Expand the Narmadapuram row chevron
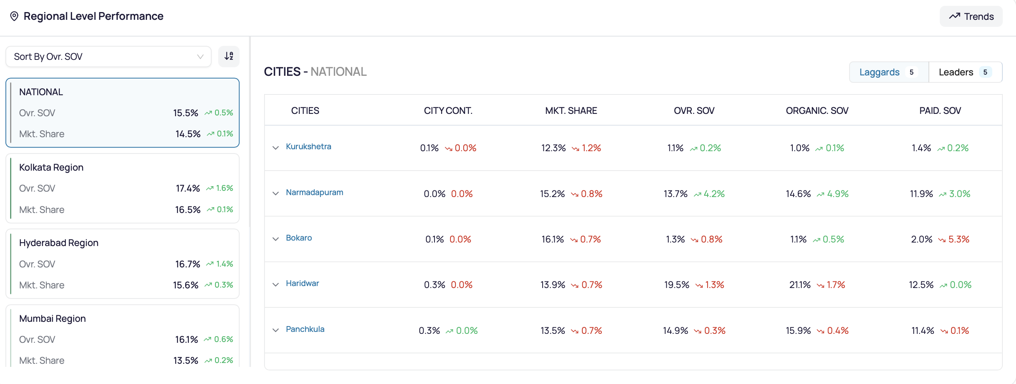The height and width of the screenshot is (384, 1016). 276,193
